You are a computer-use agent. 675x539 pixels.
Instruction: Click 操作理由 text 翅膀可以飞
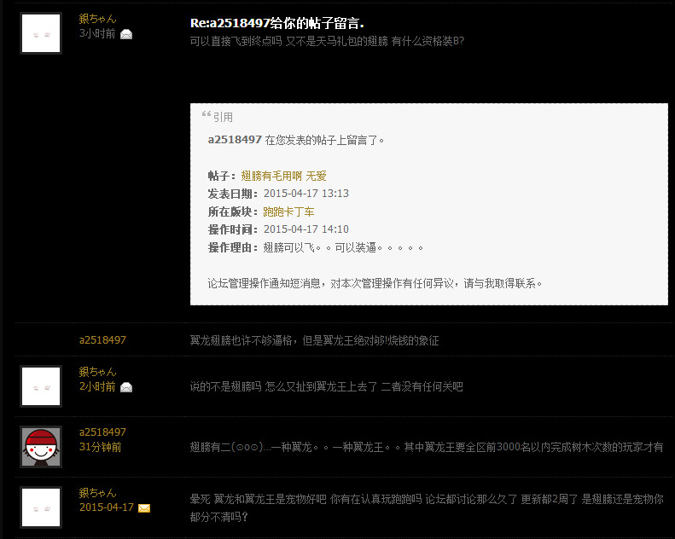point(288,248)
